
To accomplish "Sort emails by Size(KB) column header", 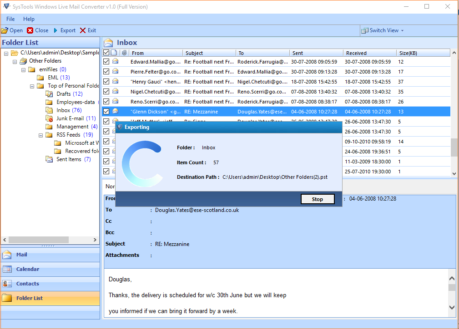I will click(424, 53).
